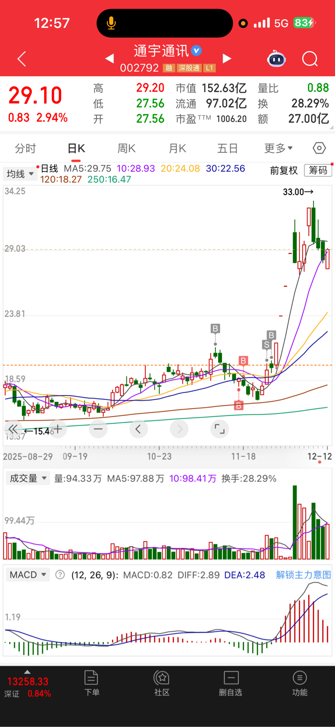This screenshot has width=335, height=727.
Task: Move chart left with arrow button
Action: pyautogui.click(x=138, y=429)
